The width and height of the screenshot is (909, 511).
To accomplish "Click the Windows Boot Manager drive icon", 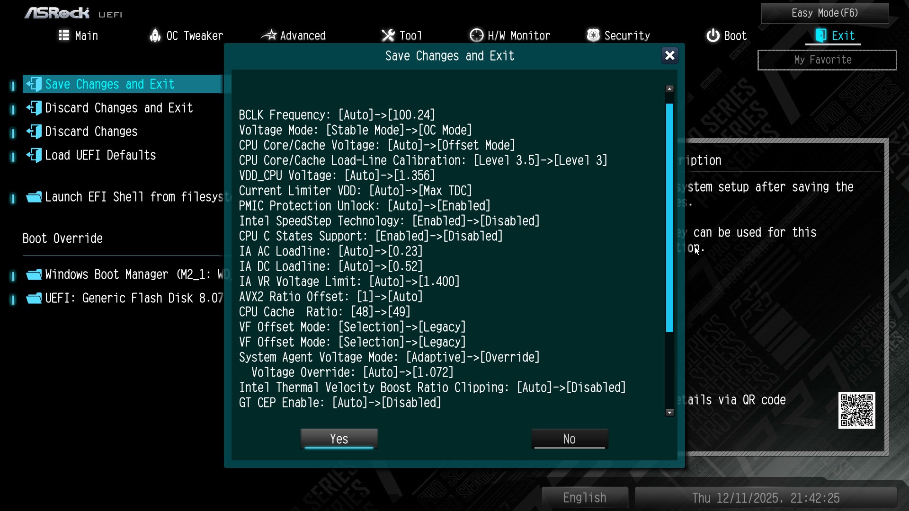I will (34, 275).
